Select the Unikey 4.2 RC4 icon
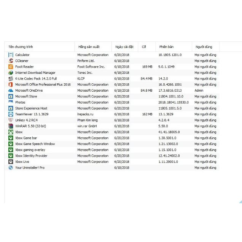The height and width of the screenshot is (242, 242). pos(11,120)
